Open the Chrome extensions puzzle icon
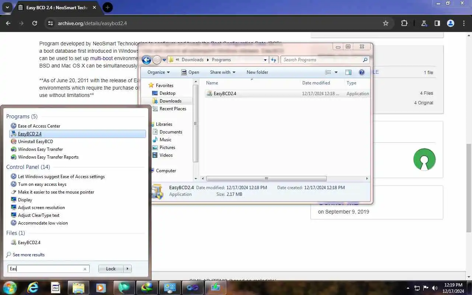 pyautogui.click(x=404, y=23)
